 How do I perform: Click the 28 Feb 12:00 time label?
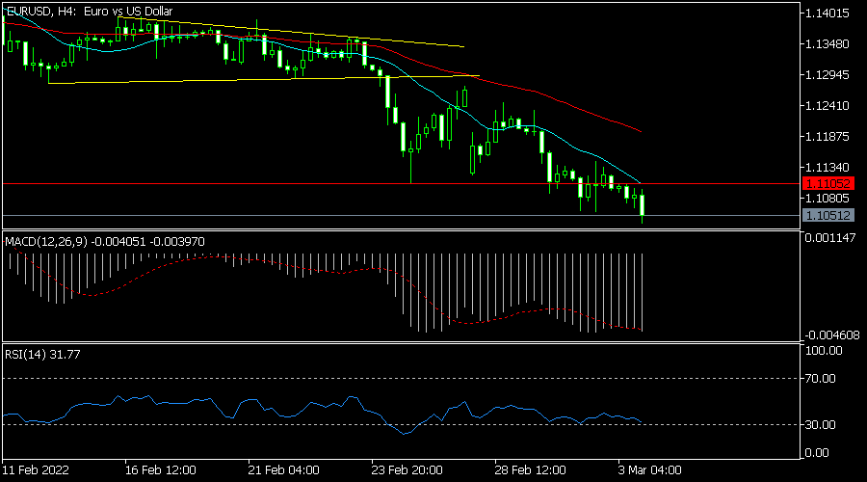click(x=530, y=470)
